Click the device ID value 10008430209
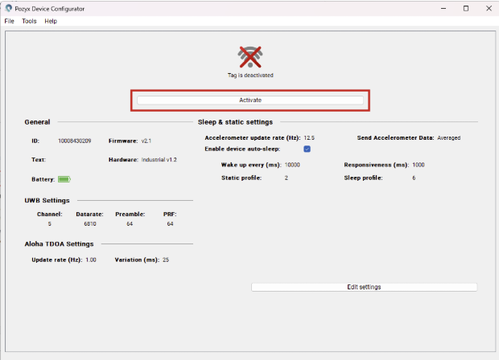Image resolution: width=499 pixels, height=360 pixels. click(74, 141)
